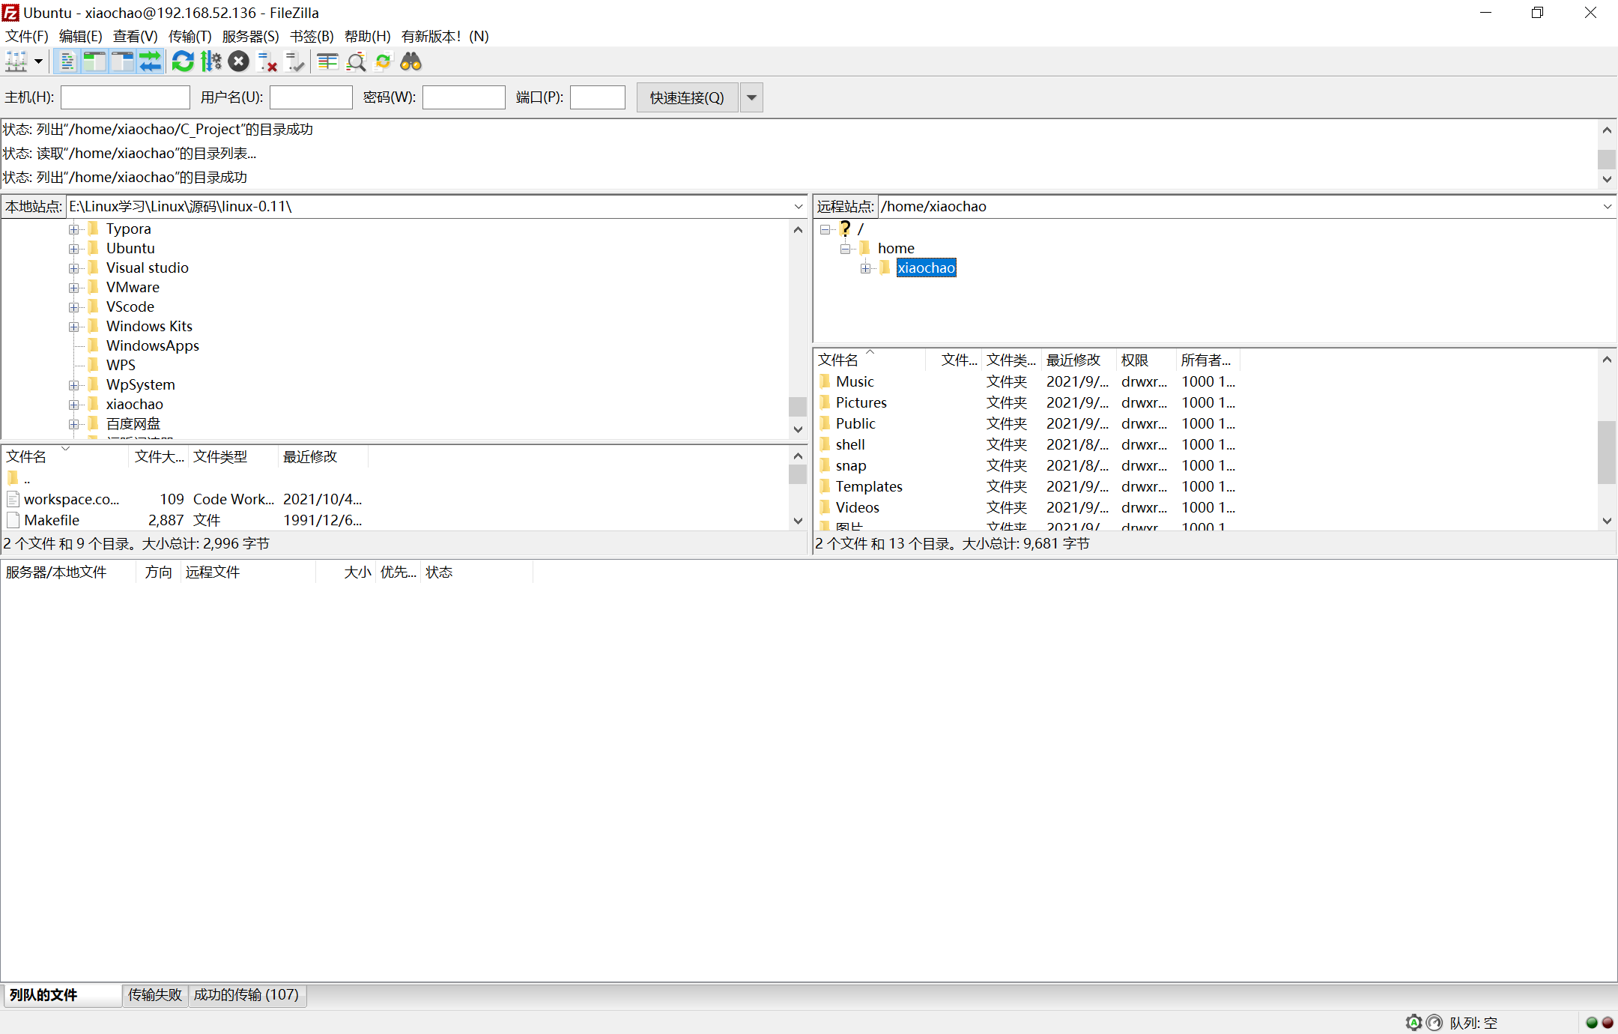Open the 传输(T) menu

click(x=190, y=36)
